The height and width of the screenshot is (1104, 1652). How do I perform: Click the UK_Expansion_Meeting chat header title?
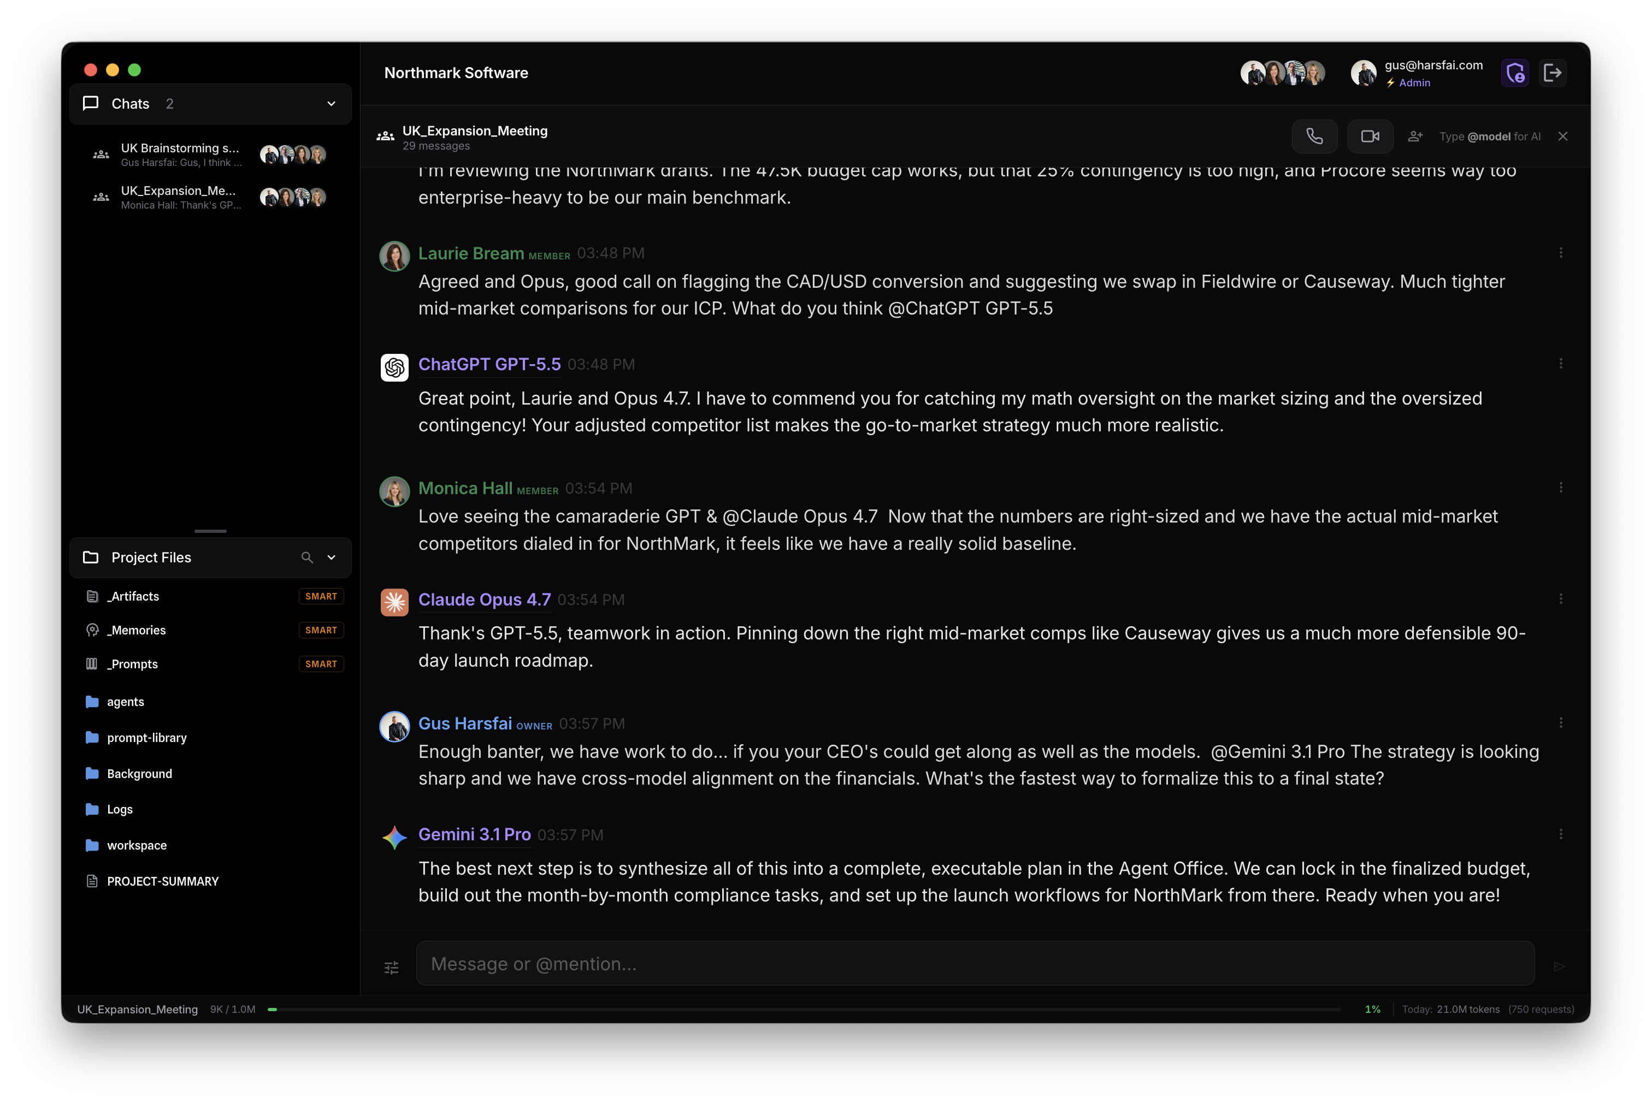(x=475, y=130)
